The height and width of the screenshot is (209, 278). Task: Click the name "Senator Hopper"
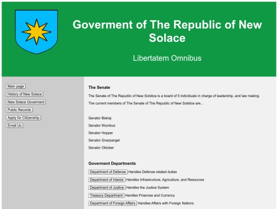tap(101, 133)
